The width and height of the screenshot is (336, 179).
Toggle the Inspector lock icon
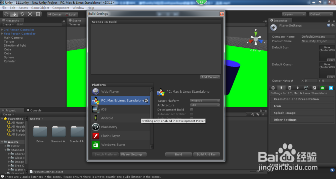[x=329, y=21]
